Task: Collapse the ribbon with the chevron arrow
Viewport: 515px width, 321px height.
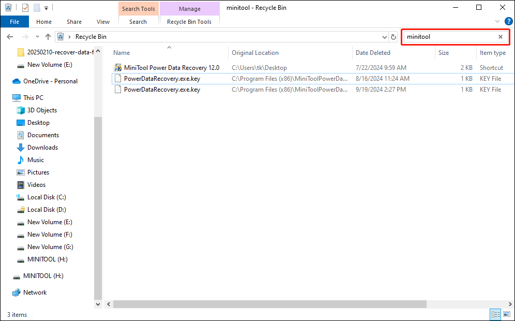Action: click(x=497, y=21)
